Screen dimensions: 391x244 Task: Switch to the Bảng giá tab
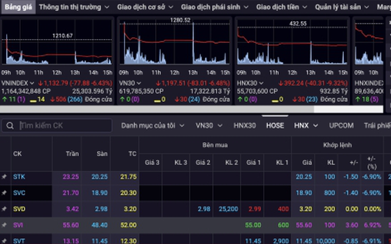click(x=17, y=7)
